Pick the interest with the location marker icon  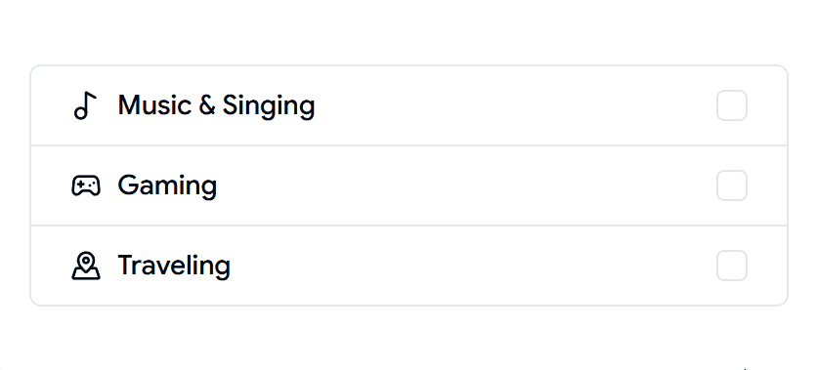tap(409, 266)
